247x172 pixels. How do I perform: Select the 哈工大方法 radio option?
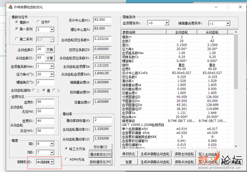tap(66, 149)
